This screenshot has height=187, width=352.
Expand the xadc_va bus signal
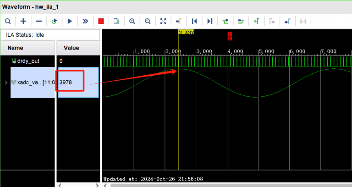(x=6, y=82)
